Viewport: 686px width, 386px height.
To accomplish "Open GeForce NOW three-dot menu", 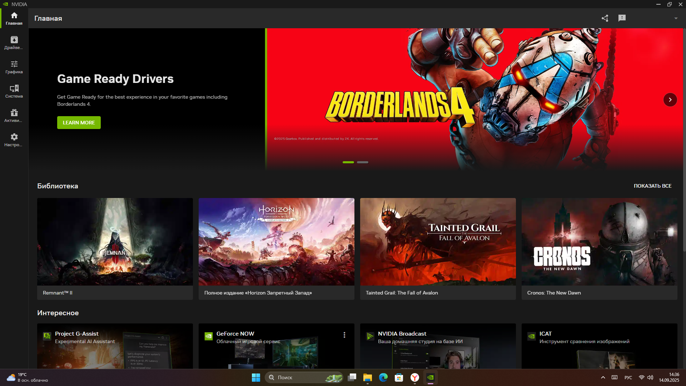I will pyautogui.click(x=344, y=335).
